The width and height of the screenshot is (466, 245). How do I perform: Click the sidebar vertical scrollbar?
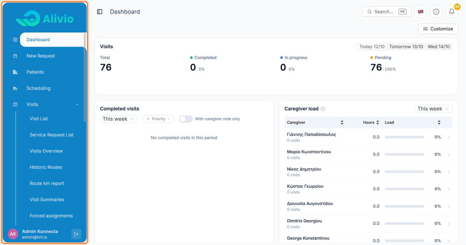point(85,77)
